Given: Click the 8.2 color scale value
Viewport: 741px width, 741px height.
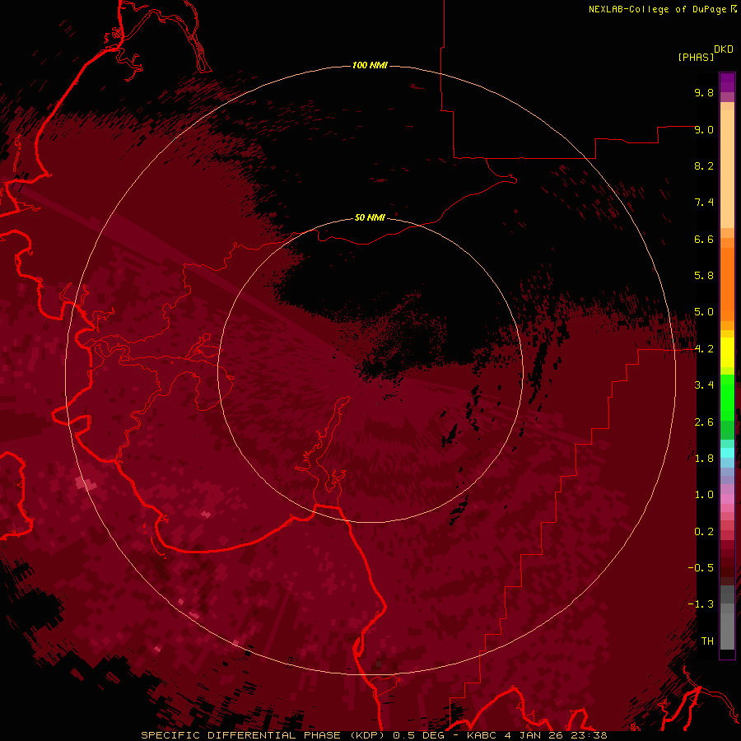Looking at the screenshot, I should coord(704,165).
